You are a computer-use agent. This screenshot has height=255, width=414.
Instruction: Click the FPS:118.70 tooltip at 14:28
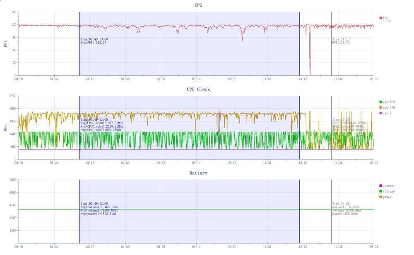tap(341, 43)
